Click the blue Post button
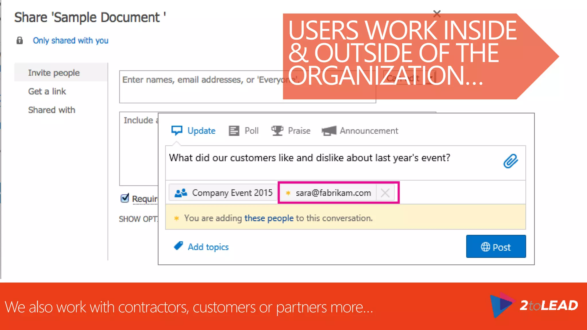The image size is (587, 330). click(x=496, y=247)
